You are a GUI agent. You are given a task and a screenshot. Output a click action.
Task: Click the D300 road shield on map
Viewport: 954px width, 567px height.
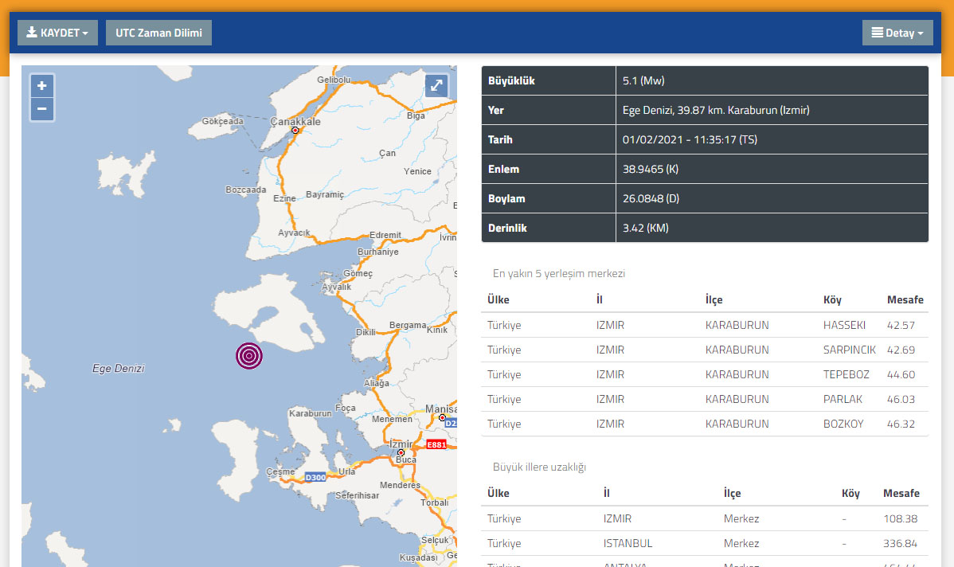click(315, 477)
